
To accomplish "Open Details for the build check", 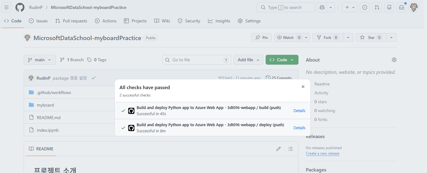I will click(x=299, y=111).
